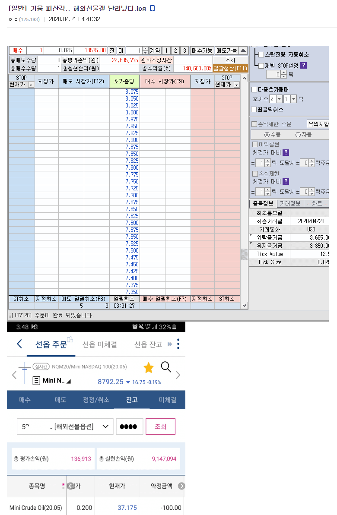Click the 유의사항 button
Image resolution: width=337 pixels, height=515 pixels.
pos(318,124)
